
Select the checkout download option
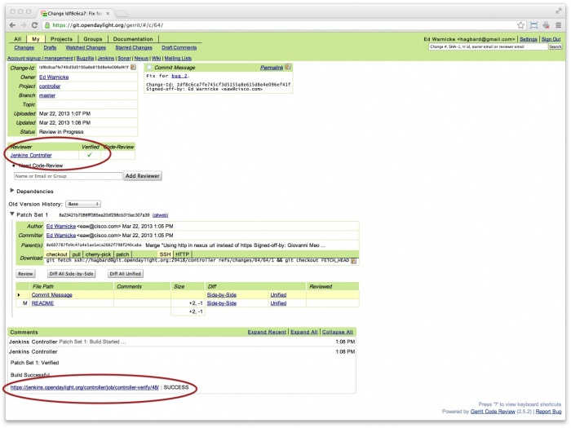click(x=57, y=254)
